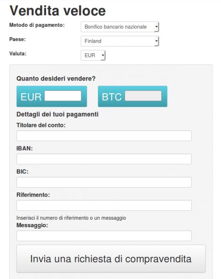The width and height of the screenshot is (221, 279).
Task: Select the IBAN input field
Action: tap(104, 159)
